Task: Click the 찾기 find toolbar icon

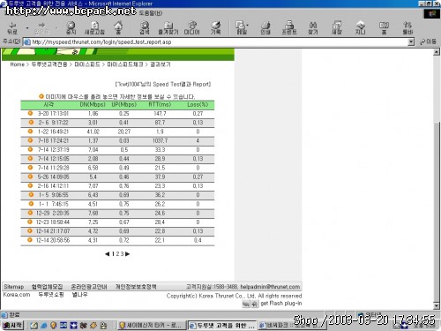Action: pos(313,28)
